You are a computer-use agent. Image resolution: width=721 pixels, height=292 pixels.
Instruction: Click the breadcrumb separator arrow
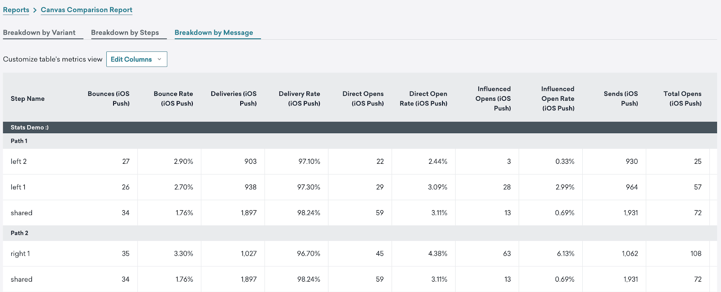[x=35, y=10]
